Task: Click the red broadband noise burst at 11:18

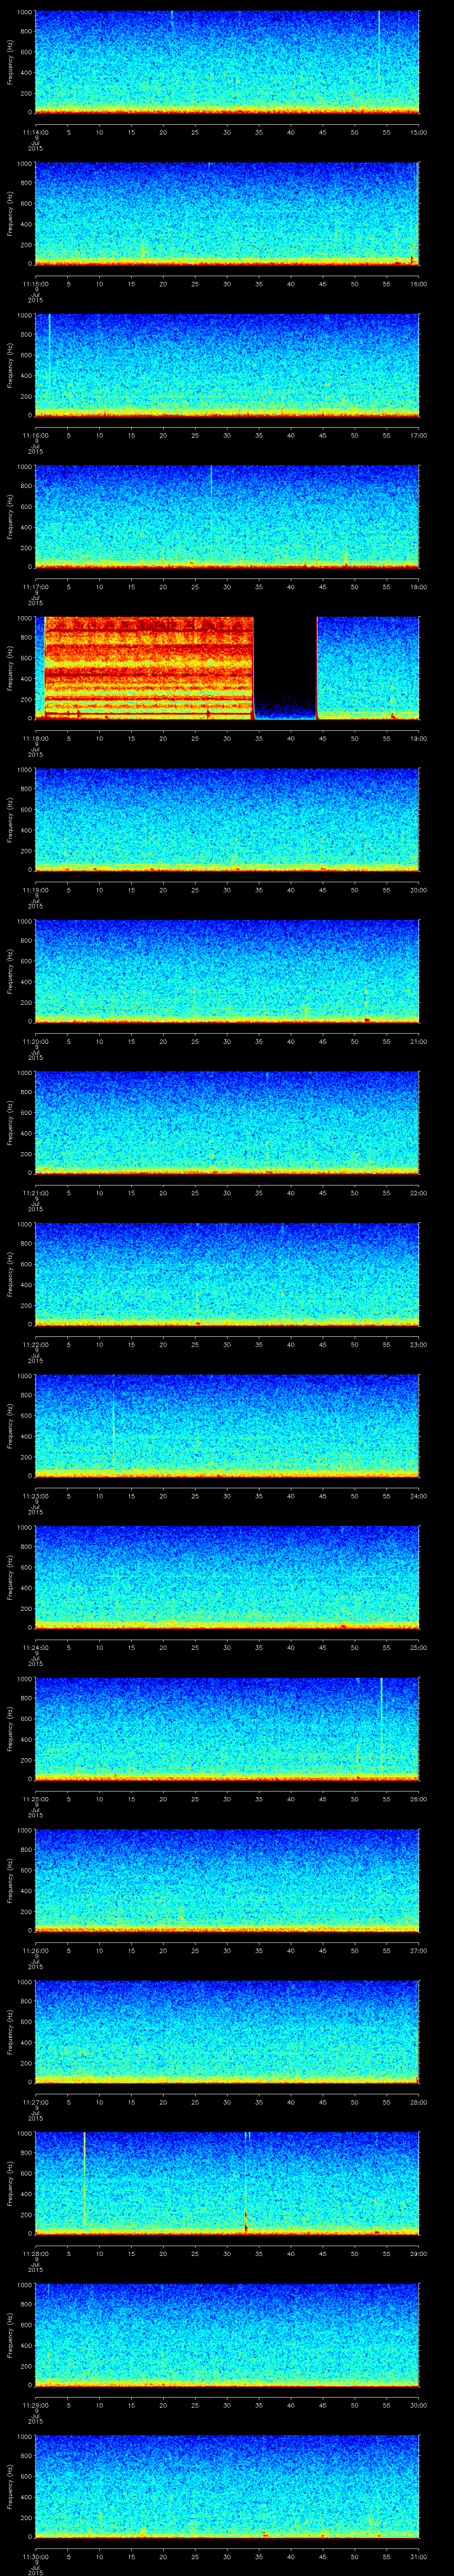Action: tap(149, 668)
